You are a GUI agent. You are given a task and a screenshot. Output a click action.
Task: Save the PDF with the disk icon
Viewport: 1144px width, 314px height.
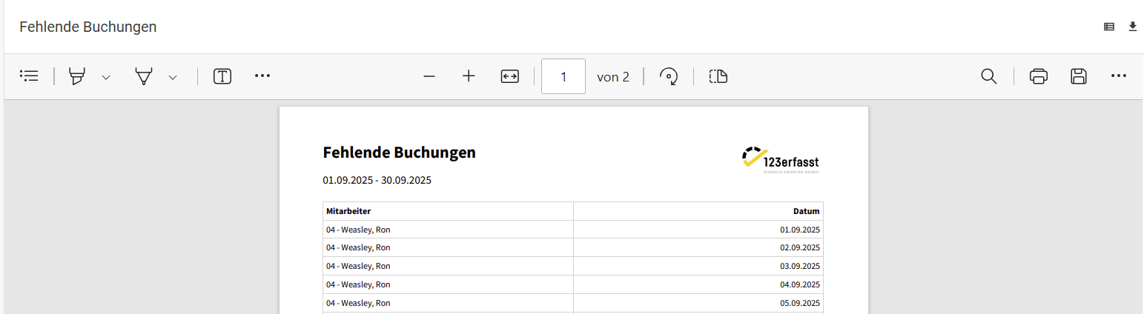tap(1079, 76)
